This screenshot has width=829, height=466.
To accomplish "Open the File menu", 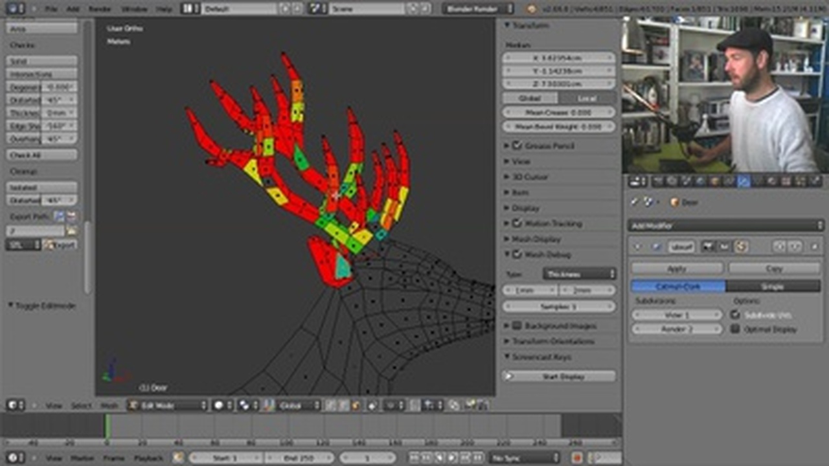I will point(51,9).
